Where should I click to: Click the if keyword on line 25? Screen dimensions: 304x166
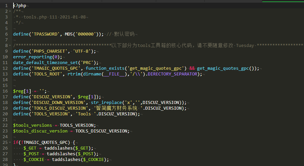pos(16,143)
